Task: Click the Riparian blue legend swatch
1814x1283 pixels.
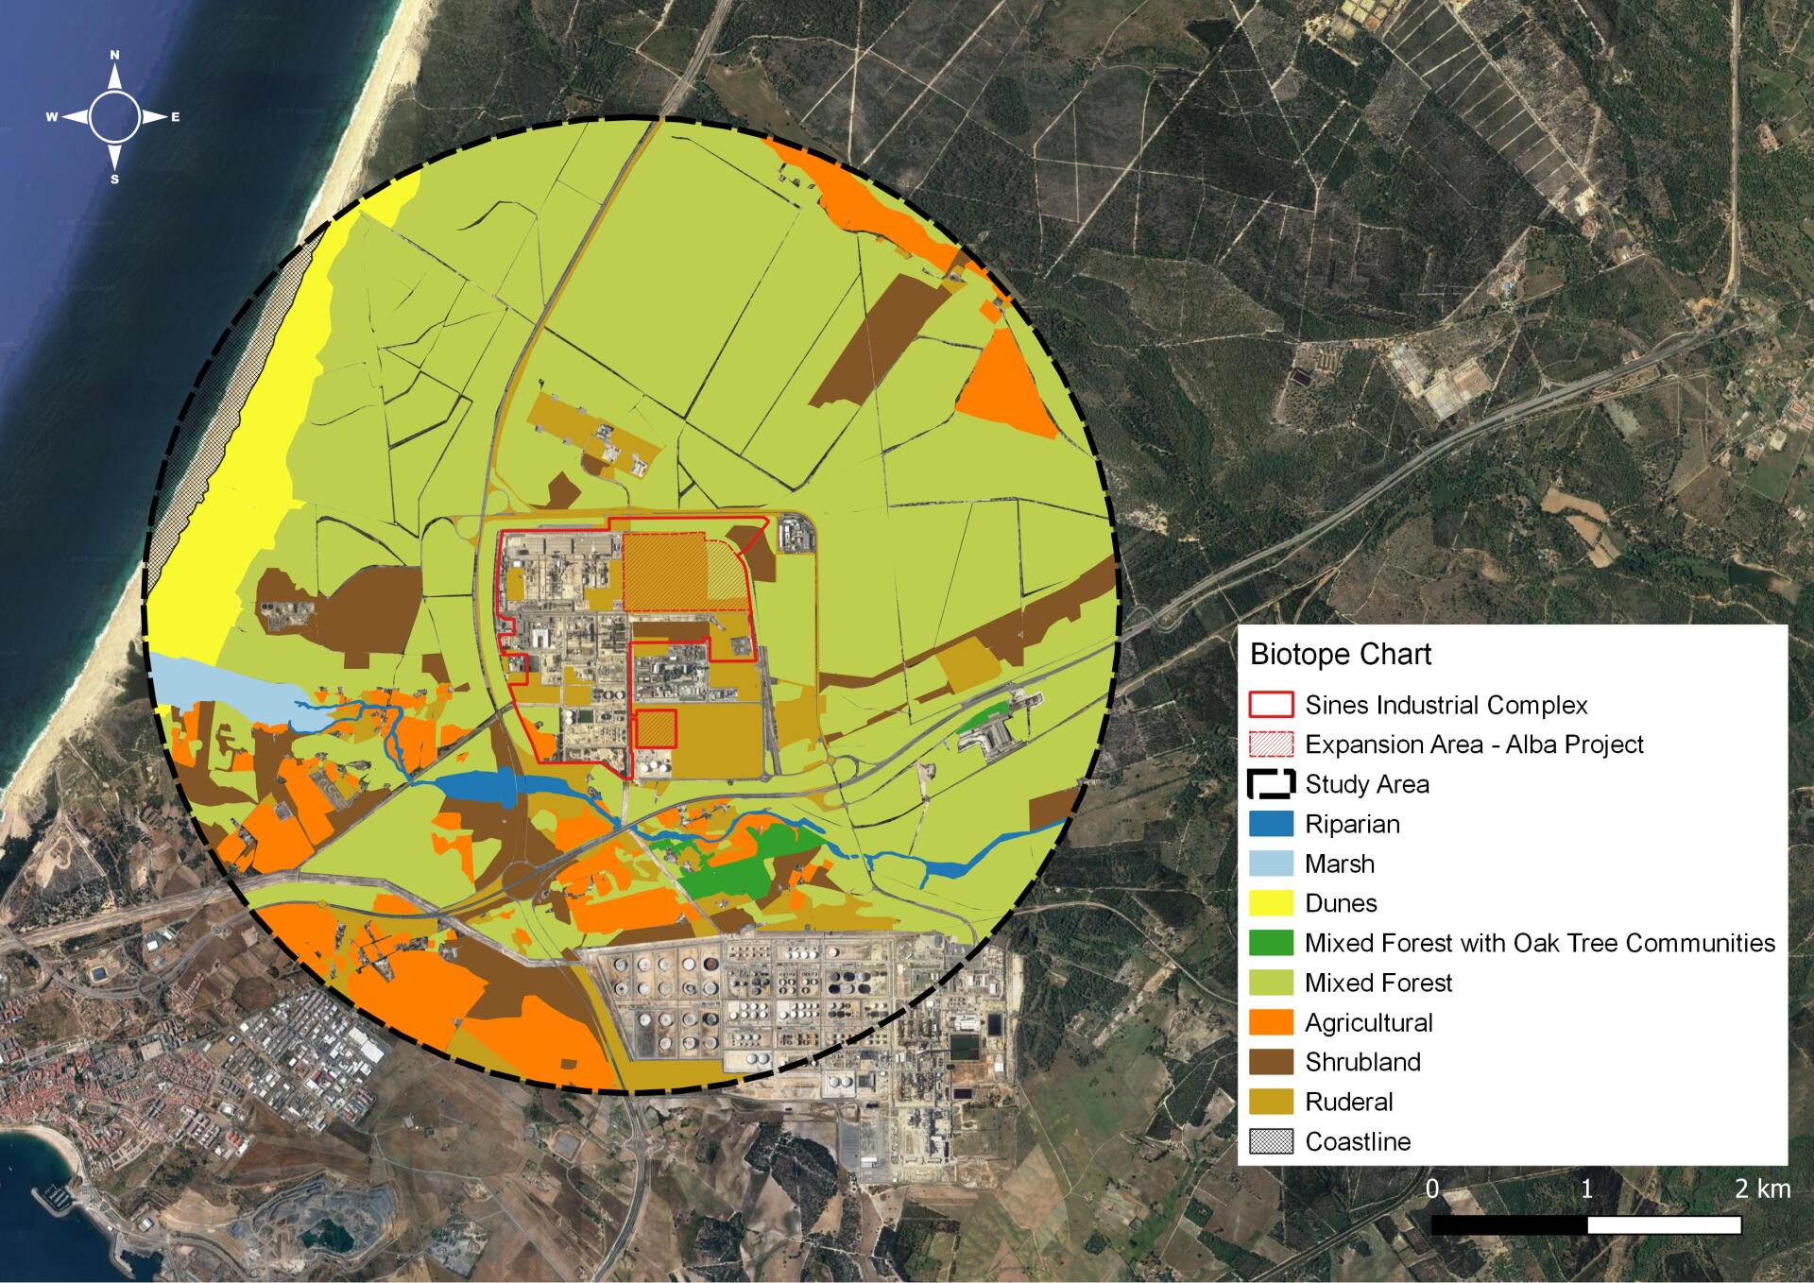Action: [x=1271, y=824]
